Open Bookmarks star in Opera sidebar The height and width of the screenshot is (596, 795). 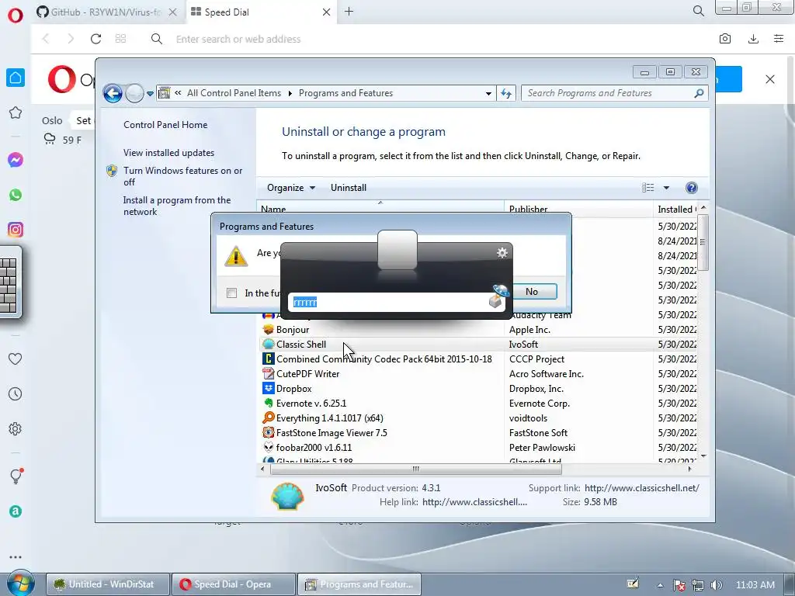coord(16,113)
